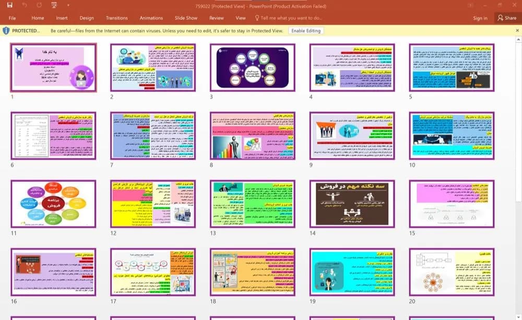Select slide 19 with cyan background
This screenshot has width=522, height=320.
tap(352, 272)
